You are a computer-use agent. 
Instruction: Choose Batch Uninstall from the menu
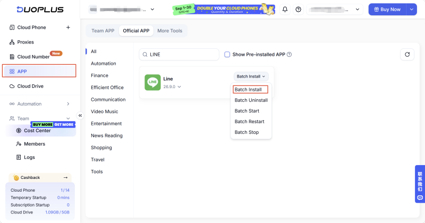[x=251, y=100]
